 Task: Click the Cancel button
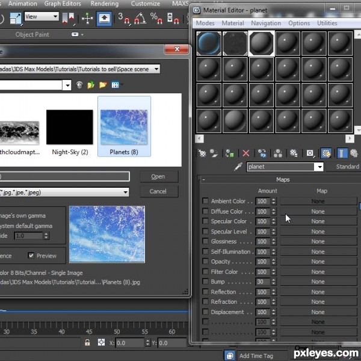[158, 191]
